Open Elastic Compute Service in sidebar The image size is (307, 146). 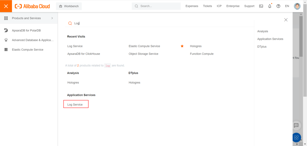pyautogui.click(x=28, y=50)
